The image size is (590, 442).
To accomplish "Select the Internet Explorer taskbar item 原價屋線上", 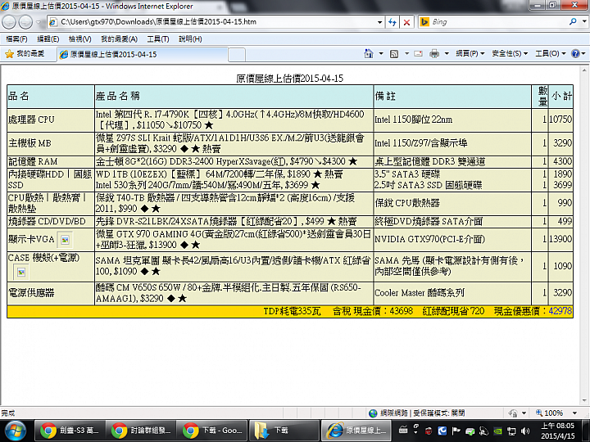I will click(356, 431).
